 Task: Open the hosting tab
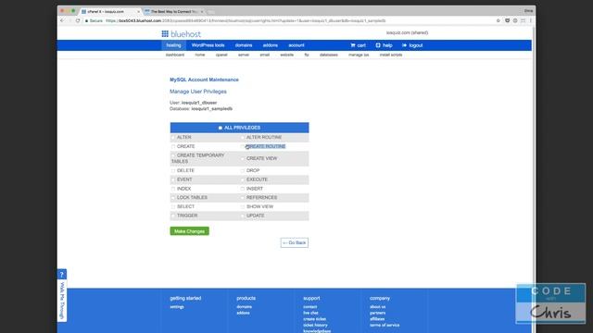coord(174,45)
